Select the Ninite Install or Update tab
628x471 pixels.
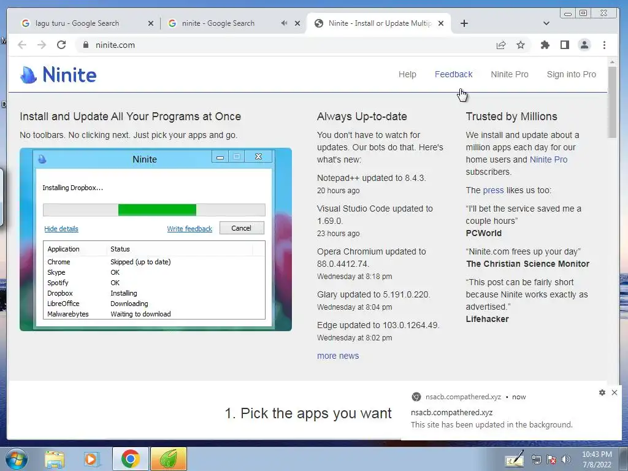coord(378,23)
